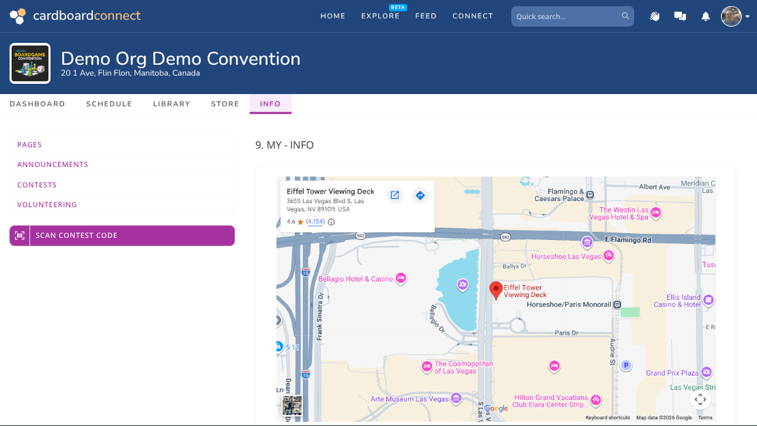Click the Eiffel Tower Viewing Deck title
757x426 pixels.
pos(330,192)
